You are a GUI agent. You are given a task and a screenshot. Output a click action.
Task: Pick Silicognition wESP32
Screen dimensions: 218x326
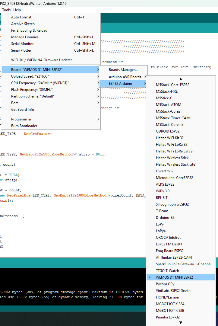[181, 204]
